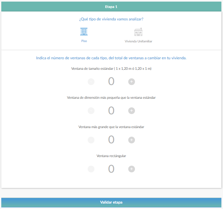Select the Vivienda Unifamiliar house icon
This screenshot has height=209, width=223.
coord(138,32)
